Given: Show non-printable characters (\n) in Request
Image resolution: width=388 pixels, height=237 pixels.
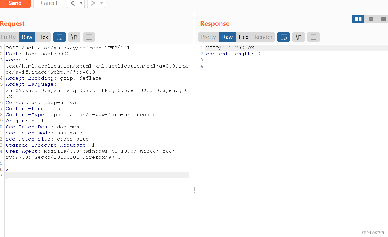Looking at the screenshot, I should [74, 37].
